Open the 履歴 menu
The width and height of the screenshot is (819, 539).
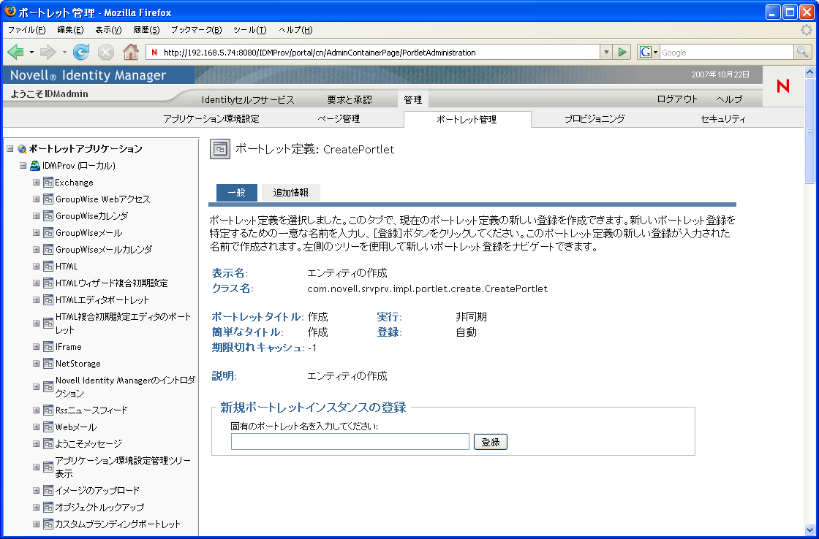coord(146,30)
